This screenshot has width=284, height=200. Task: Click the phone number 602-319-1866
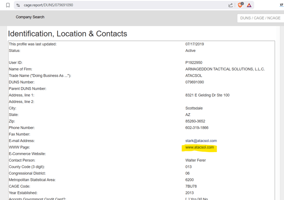point(197,128)
